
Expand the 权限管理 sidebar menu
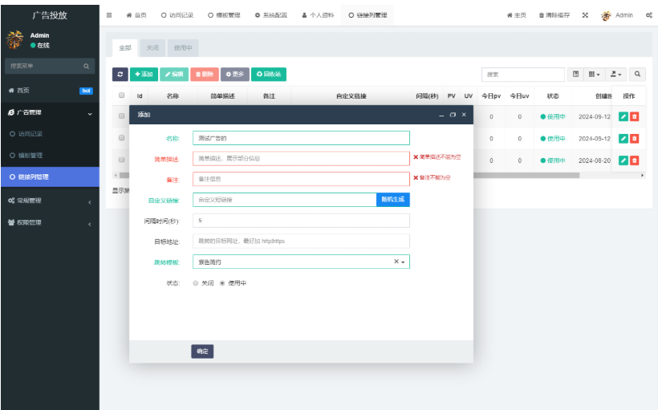click(50, 222)
